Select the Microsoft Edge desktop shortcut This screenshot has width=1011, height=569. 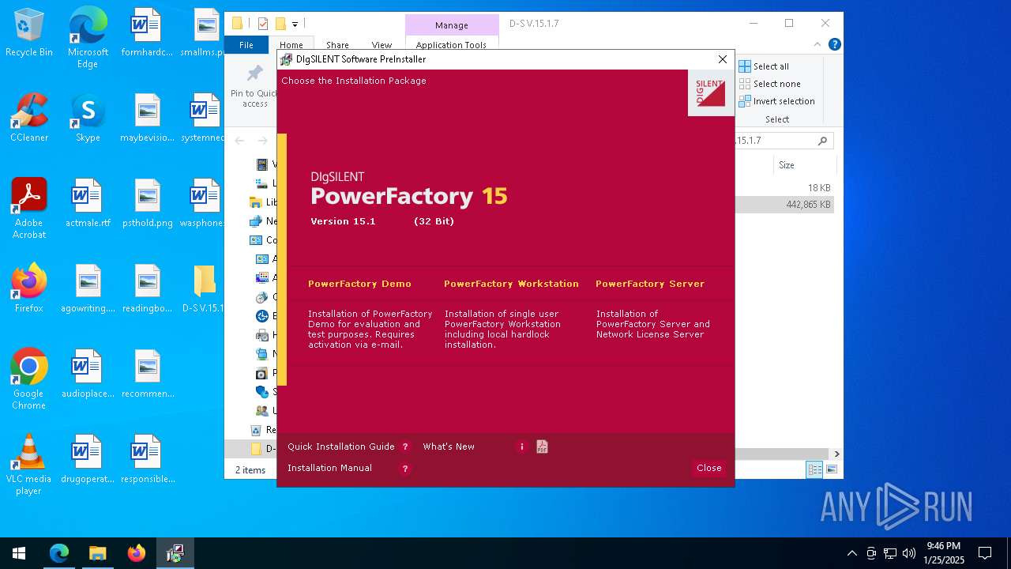[88, 38]
